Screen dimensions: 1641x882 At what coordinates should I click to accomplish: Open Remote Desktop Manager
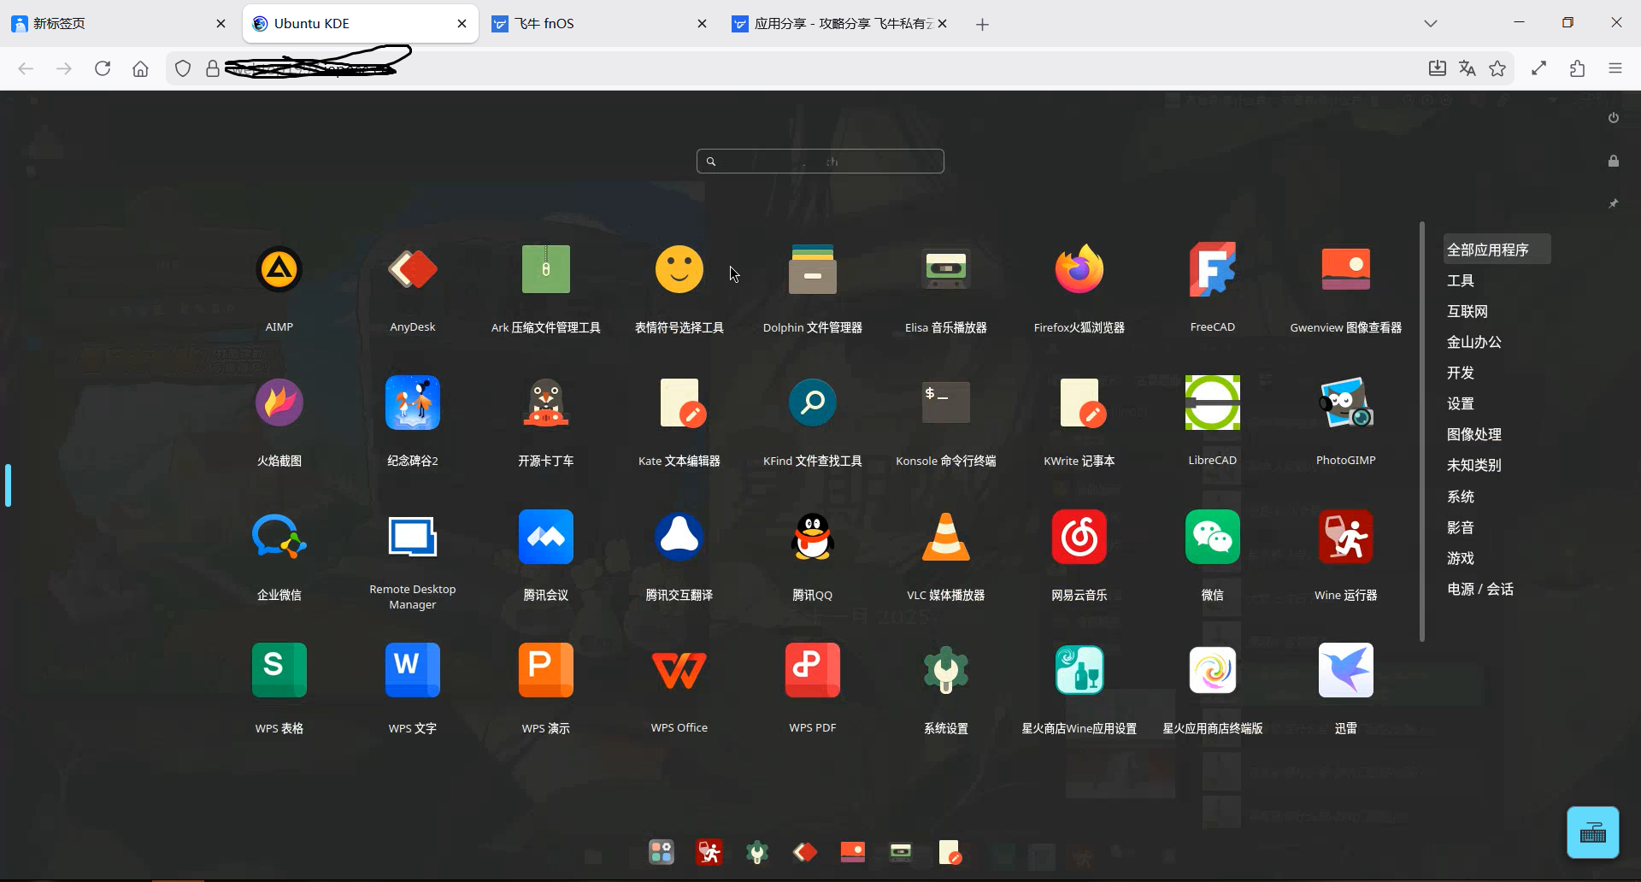pyautogui.click(x=413, y=537)
